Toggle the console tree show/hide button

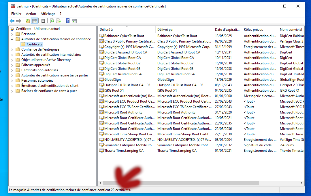pyautogui.click(x=35, y=21)
